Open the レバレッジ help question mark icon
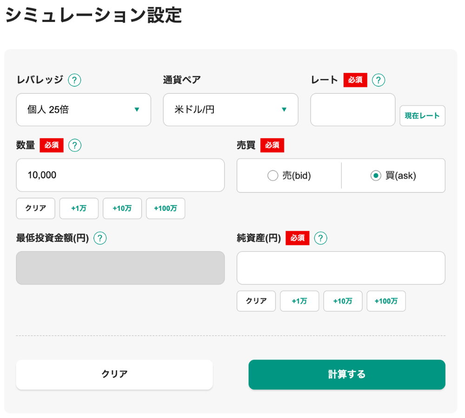465x418 pixels. click(74, 80)
